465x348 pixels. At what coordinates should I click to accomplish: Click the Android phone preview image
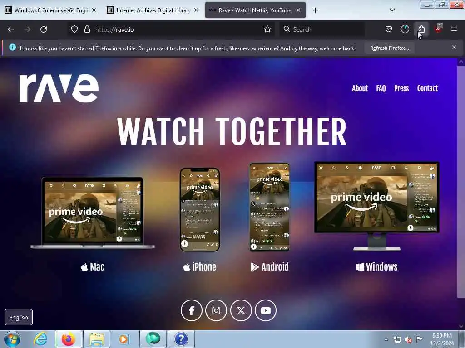pyautogui.click(x=270, y=207)
